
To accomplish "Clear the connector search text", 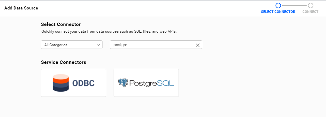I will click(x=198, y=45).
